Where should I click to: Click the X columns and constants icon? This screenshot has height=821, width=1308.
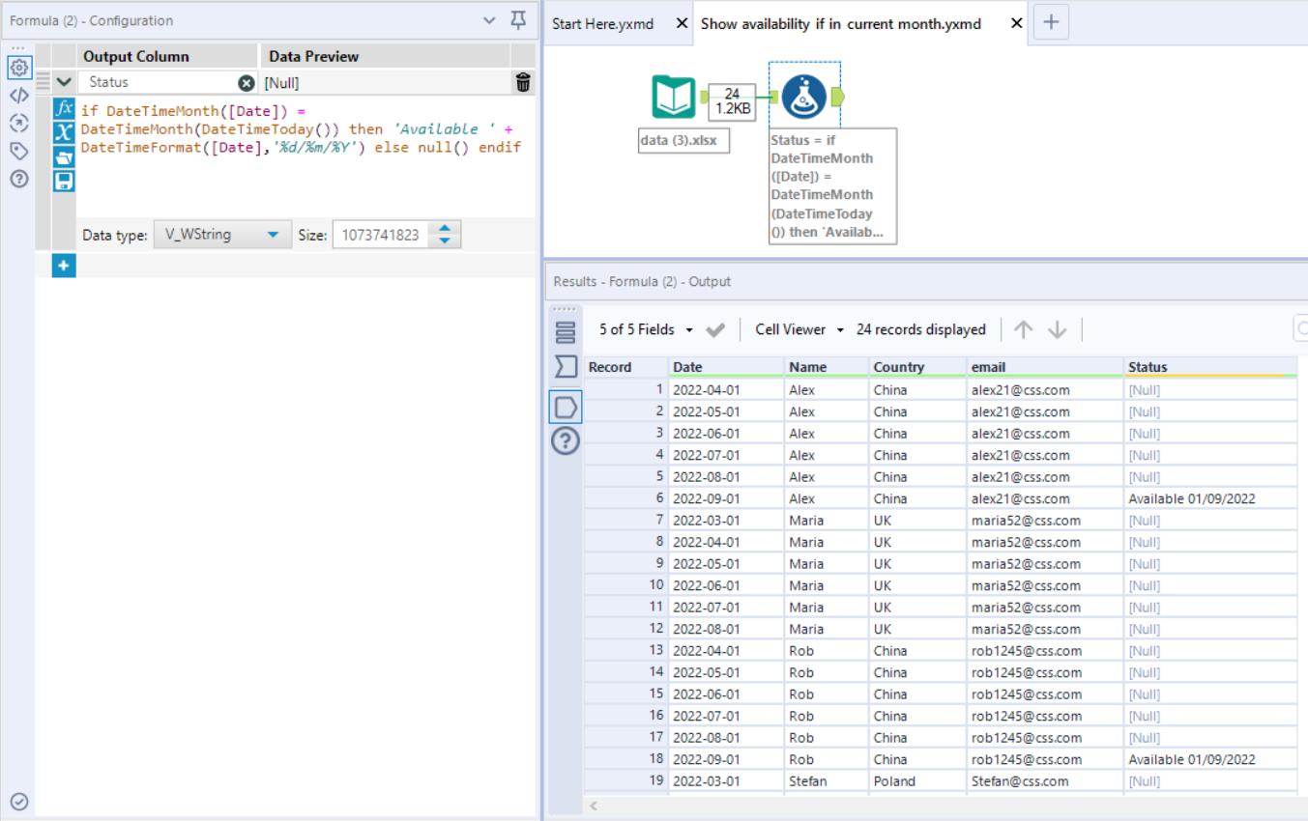coord(64,132)
